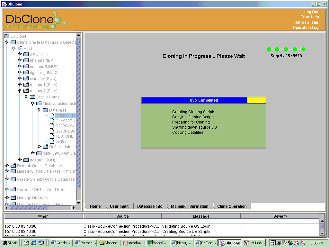Click the Message column header
The width and height of the screenshot is (329, 247).
coord(201,216)
